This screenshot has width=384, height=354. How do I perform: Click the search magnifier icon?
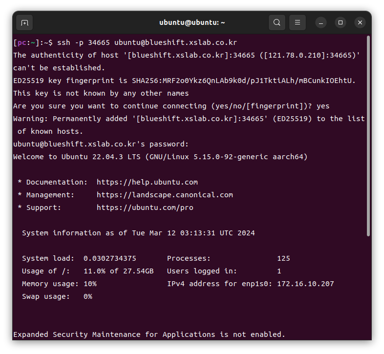[x=277, y=22]
